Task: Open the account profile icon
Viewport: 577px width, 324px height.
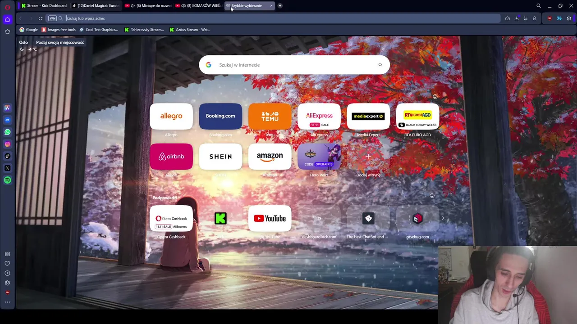Action: point(535,18)
